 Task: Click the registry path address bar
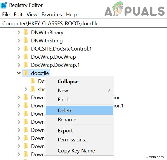[83, 24]
